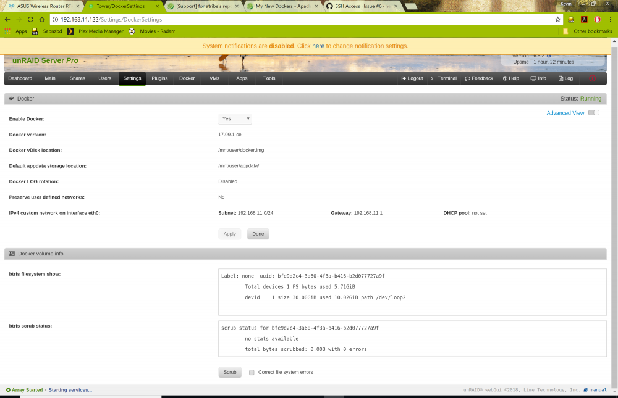Click the 'Starting services...' status text

pos(70,390)
